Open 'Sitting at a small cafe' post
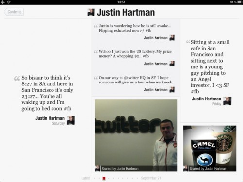The height and width of the screenshot is (182, 243). point(210,66)
